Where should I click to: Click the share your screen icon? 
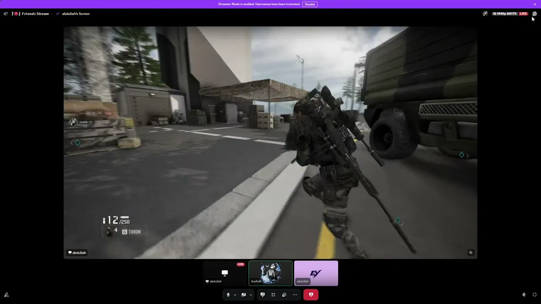point(262,295)
